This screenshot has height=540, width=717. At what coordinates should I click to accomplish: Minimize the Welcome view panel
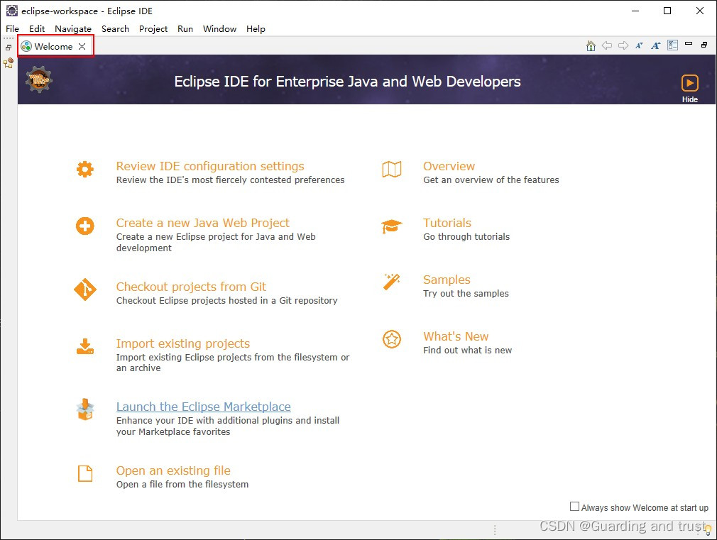coord(689,44)
